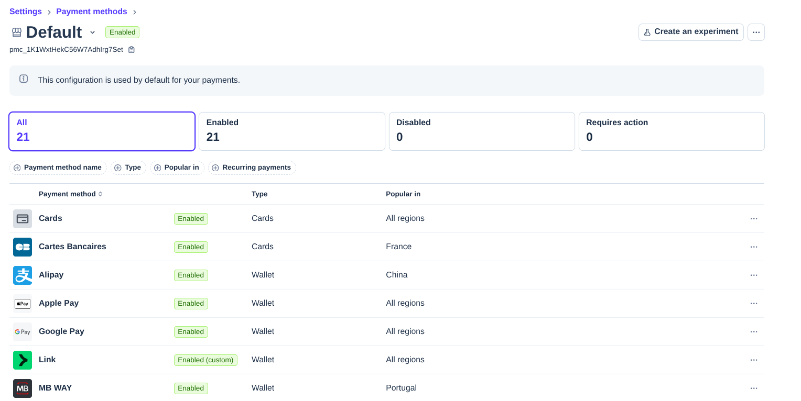Click the Alipay logo icon
This screenshot has height=401, width=801.
(23, 275)
